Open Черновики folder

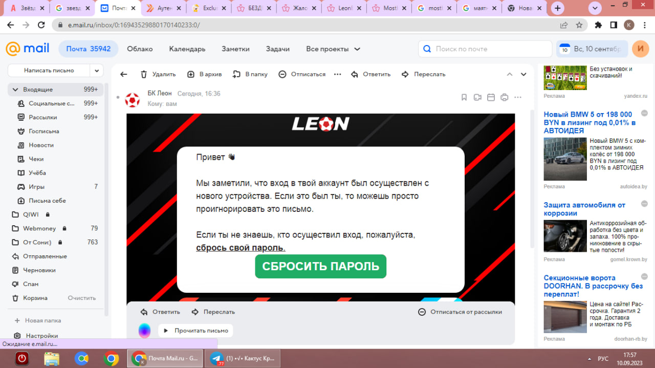coord(56,270)
